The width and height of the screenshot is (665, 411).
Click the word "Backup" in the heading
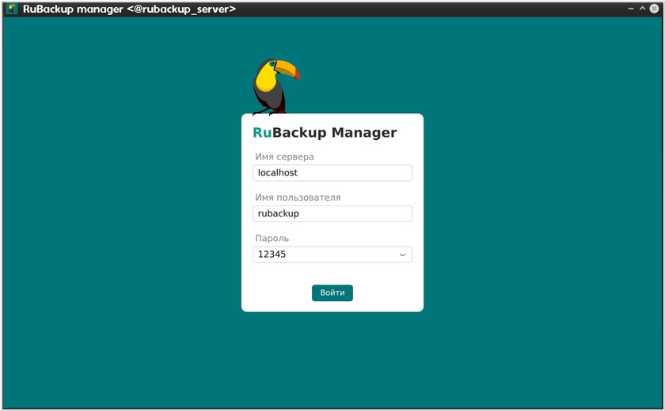pos(299,133)
